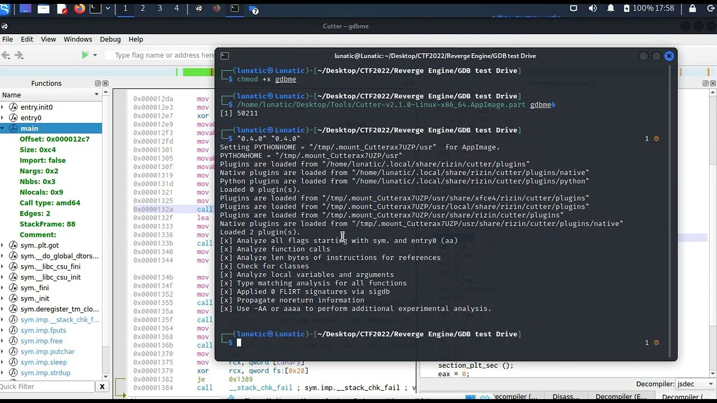Select sym.imp.fputs function
The image size is (717, 403).
(x=43, y=330)
